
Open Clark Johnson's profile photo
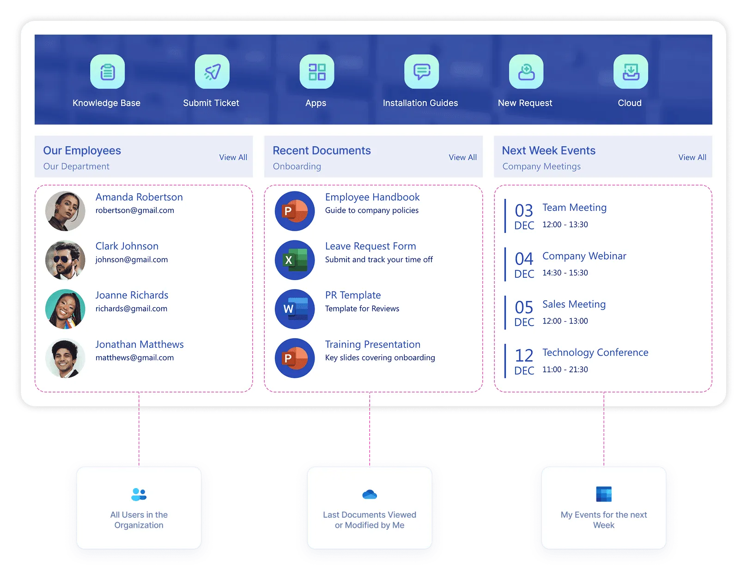65,260
